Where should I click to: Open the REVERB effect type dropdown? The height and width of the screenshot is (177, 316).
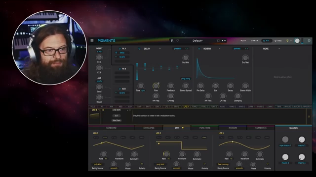click(219, 49)
